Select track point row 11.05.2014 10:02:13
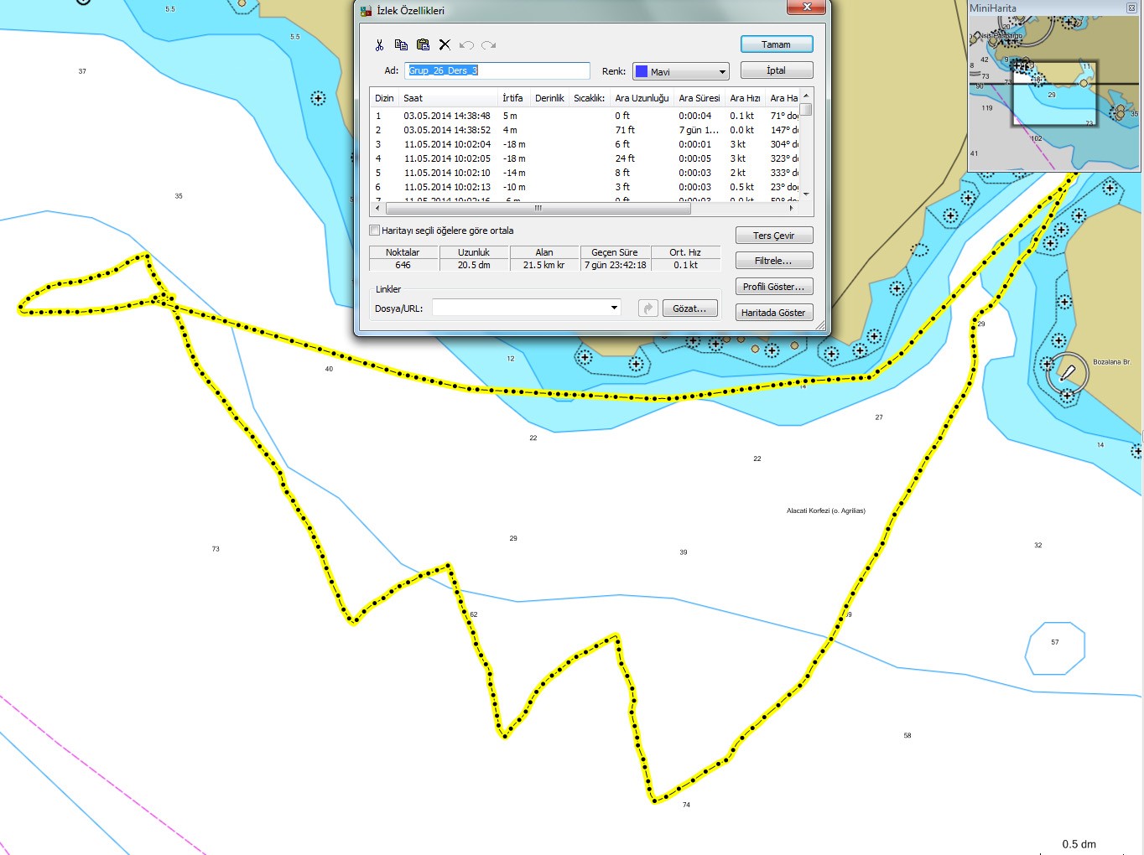This screenshot has height=855, width=1144. click(x=585, y=187)
